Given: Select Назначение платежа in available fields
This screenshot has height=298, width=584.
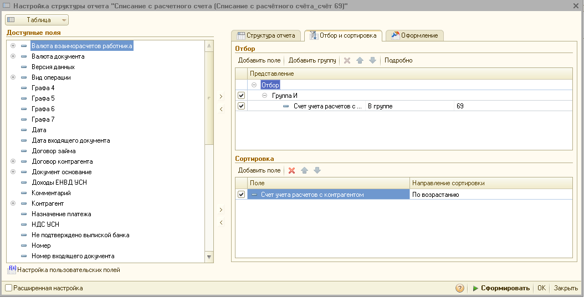Looking at the screenshot, I should click(61, 214).
